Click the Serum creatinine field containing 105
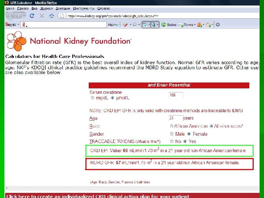Image resolution: width=264 pixels, height=198 pixels. tap(176, 95)
